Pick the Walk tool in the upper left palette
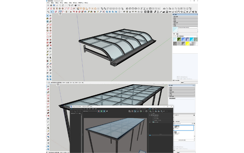Screen dimensions: 244x153 click(50, 70)
